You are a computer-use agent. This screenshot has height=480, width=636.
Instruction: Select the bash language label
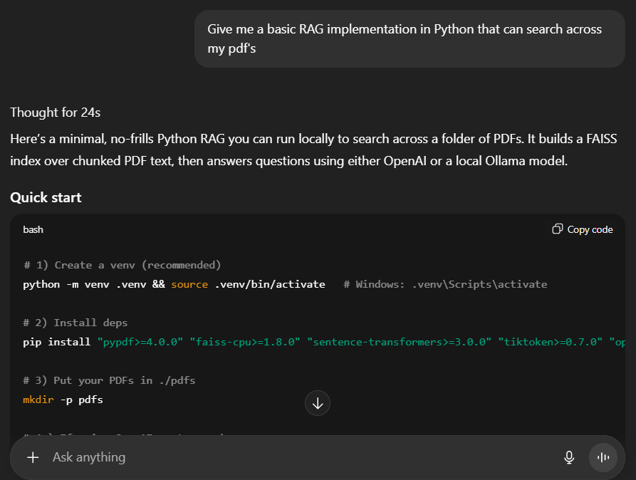tap(34, 229)
